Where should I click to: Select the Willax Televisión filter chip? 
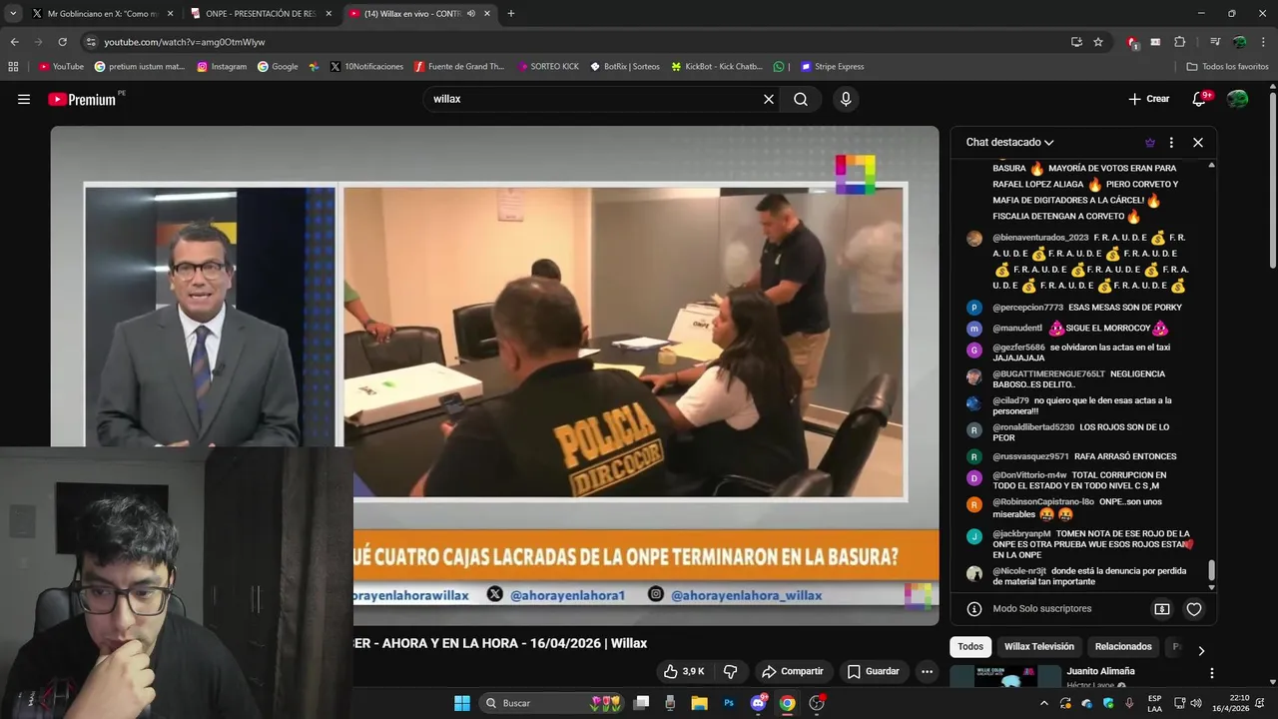[x=1039, y=646]
